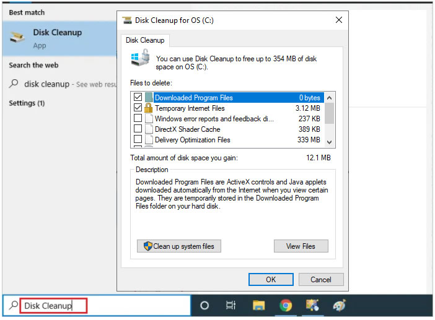Open Task View icon on taskbar
Viewport: 435px width, 320px height.
(231, 306)
